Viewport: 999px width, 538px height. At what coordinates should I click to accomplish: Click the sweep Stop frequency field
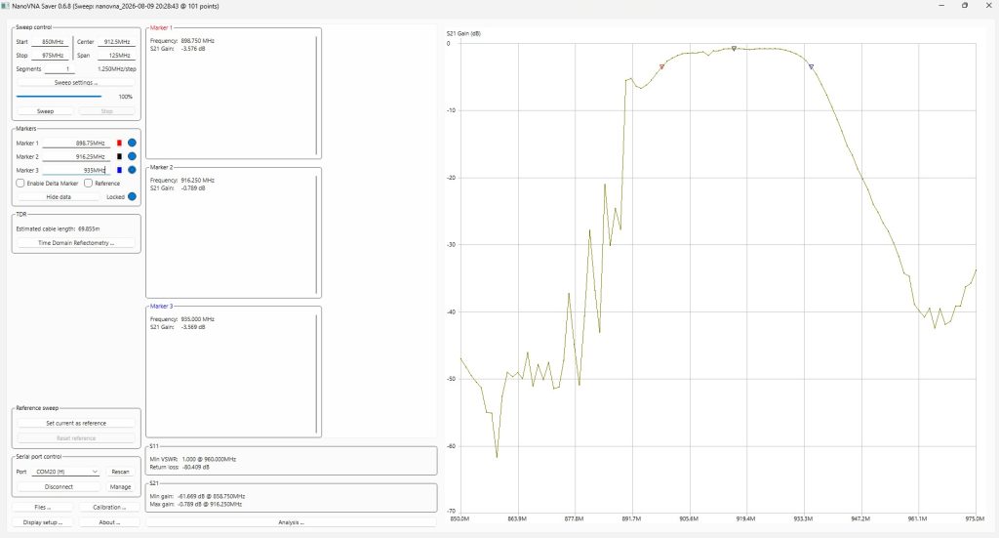(50, 56)
